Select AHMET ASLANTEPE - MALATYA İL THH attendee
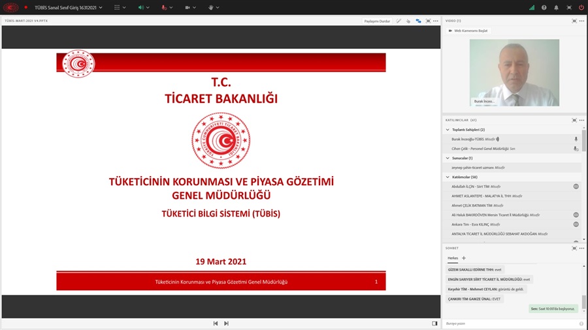 (512, 196)
